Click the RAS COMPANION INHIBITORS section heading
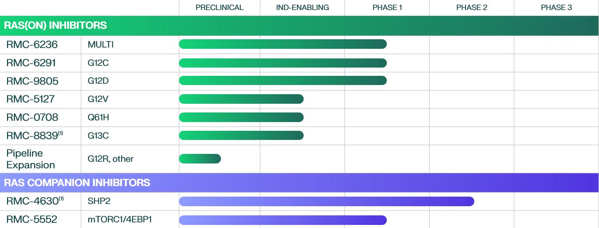 point(77,182)
